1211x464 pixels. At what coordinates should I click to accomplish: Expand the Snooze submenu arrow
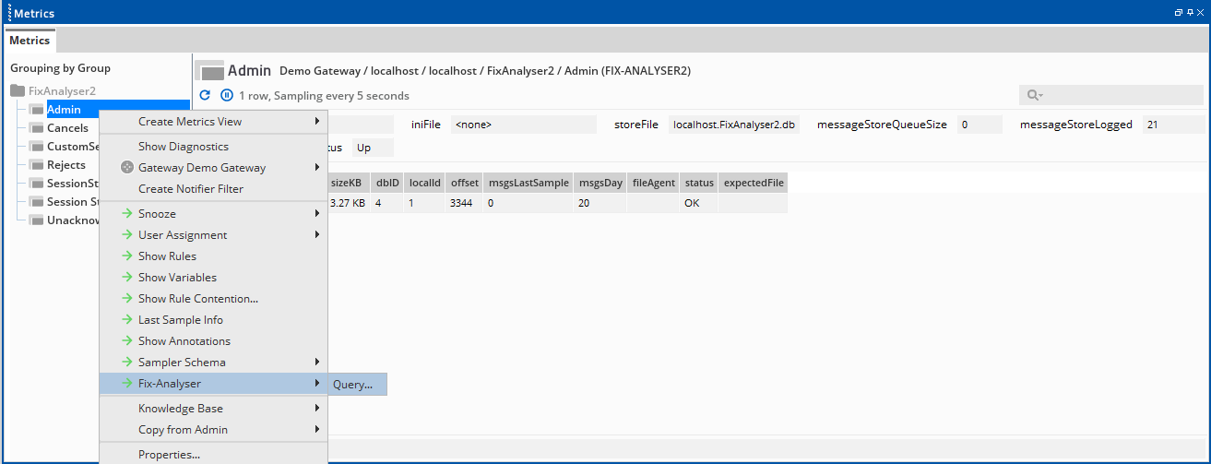[x=317, y=214]
